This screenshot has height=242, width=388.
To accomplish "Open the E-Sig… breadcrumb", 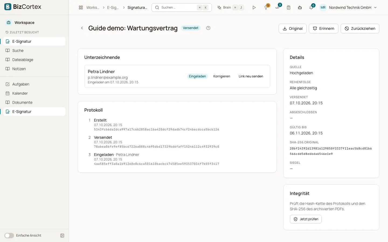I will (113, 8).
